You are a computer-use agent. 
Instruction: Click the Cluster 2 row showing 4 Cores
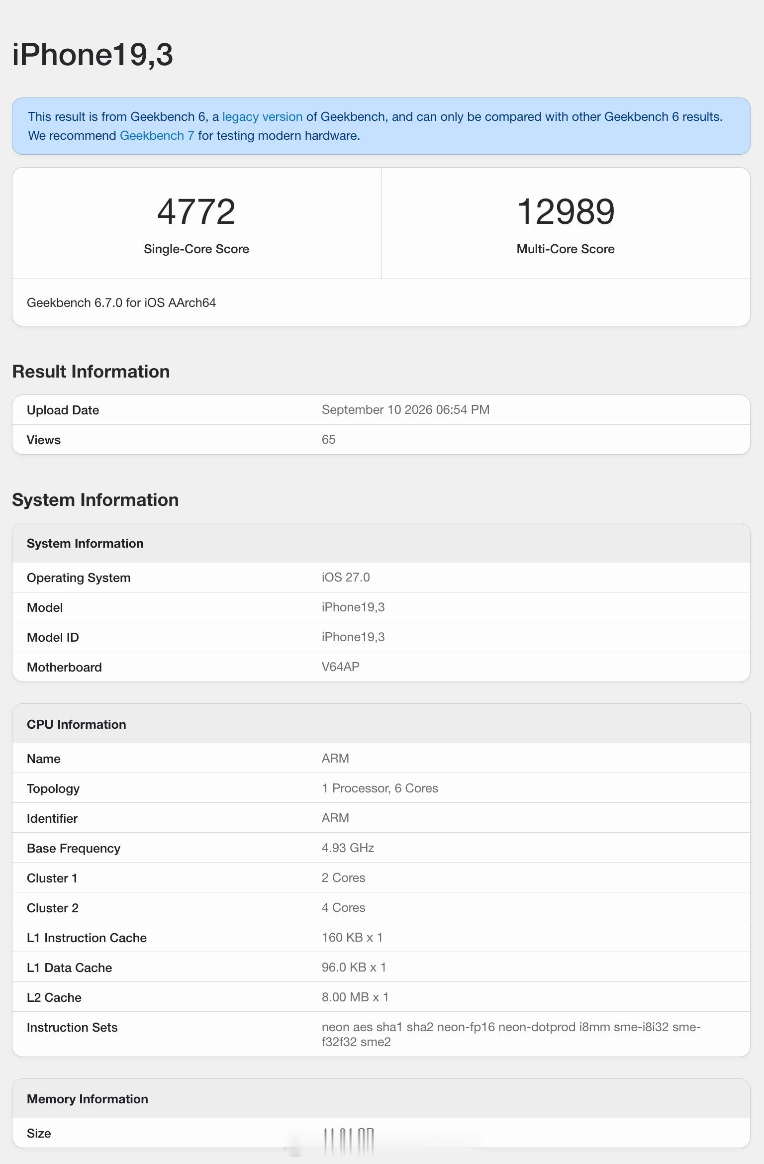[x=381, y=908]
